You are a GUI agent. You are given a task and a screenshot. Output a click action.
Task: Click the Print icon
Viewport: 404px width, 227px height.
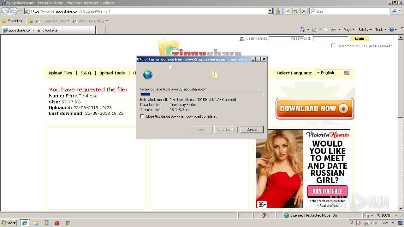coord(333,30)
